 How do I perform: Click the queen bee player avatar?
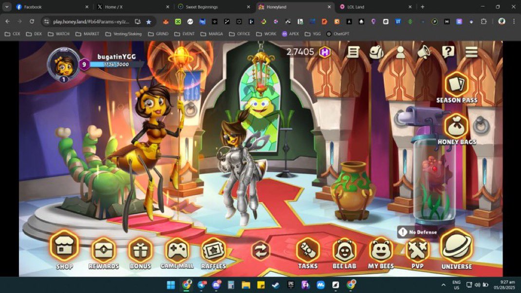pyautogui.click(x=64, y=65)
